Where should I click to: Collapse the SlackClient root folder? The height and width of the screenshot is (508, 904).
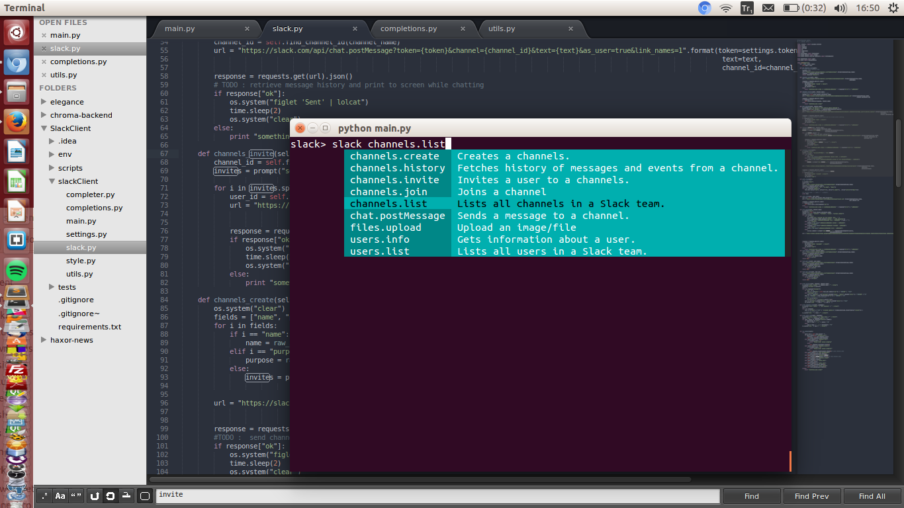pos(44,128)
